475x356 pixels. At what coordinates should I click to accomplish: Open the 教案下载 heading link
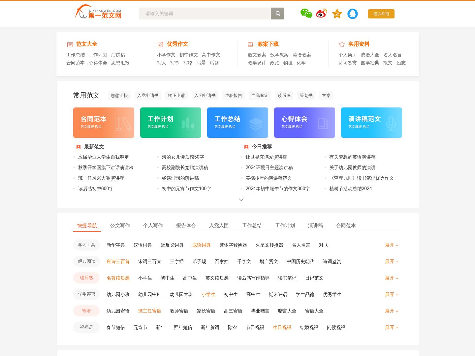point(268,44)
